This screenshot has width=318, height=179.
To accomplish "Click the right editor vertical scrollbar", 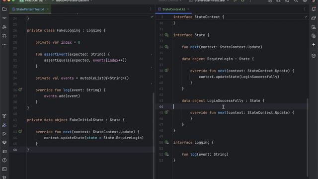I will 308,137.
